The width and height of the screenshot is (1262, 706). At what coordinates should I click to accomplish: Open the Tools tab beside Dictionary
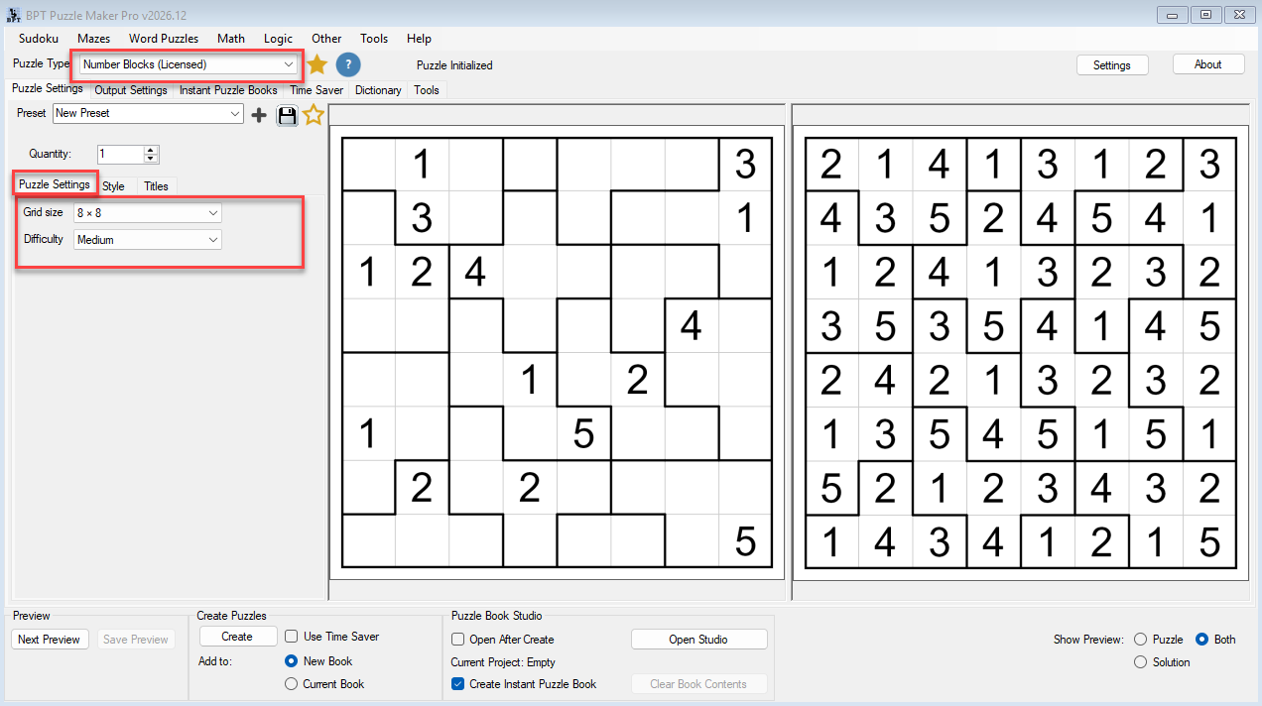point(427,90)
